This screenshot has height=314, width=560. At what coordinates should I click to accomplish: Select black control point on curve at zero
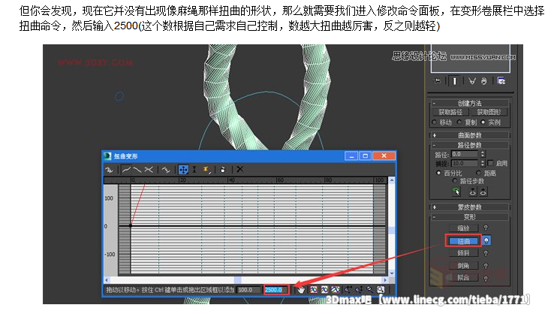131,226
